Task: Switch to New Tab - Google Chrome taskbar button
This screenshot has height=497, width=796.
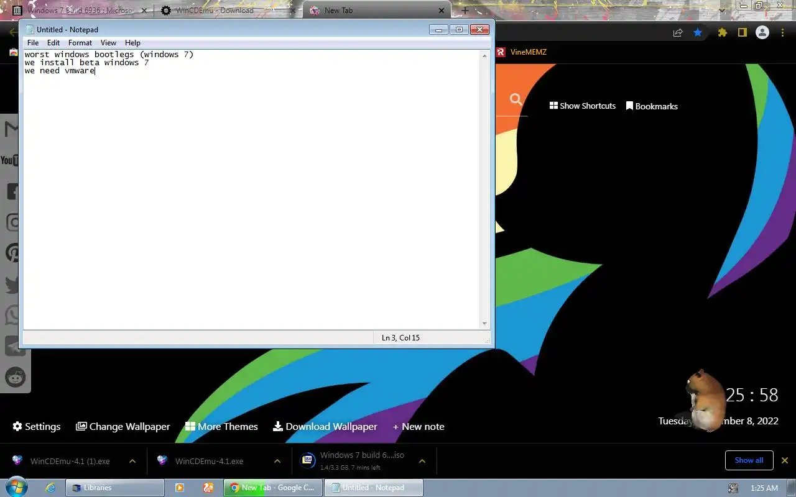Action: 274,488
